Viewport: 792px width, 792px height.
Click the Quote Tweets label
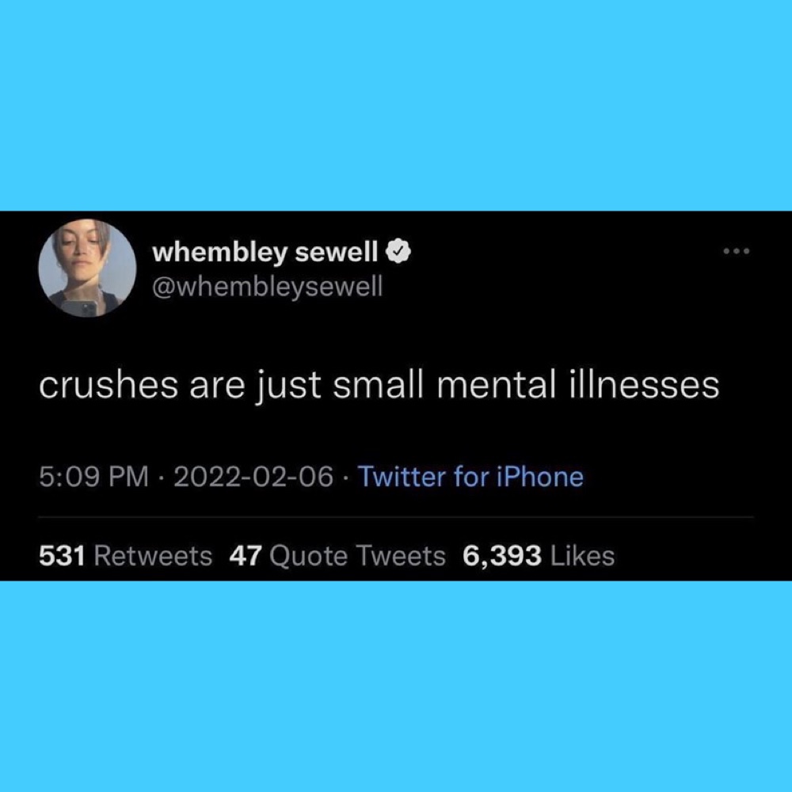click(358, 556)
